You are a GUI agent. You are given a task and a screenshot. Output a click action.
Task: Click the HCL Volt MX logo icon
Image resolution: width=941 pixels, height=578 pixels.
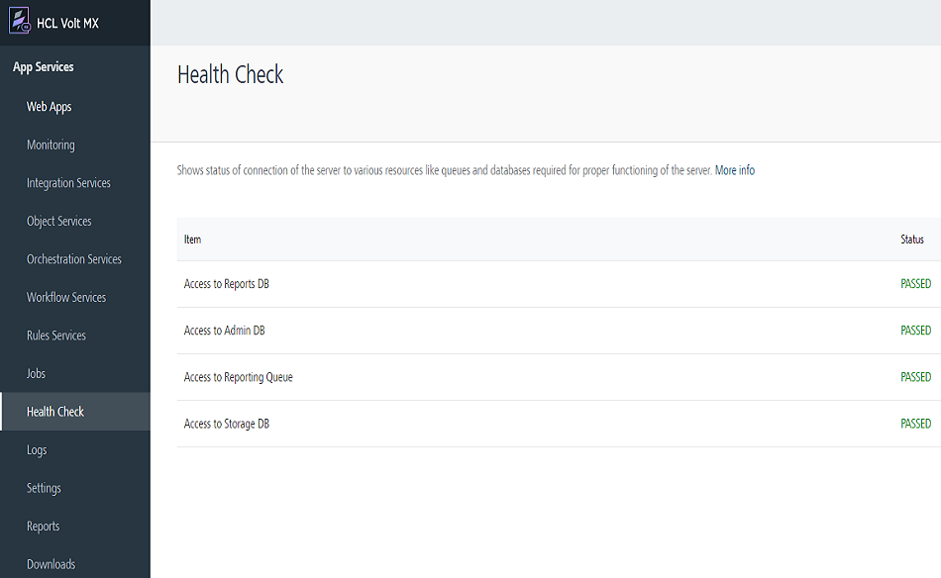coord(19,22)
